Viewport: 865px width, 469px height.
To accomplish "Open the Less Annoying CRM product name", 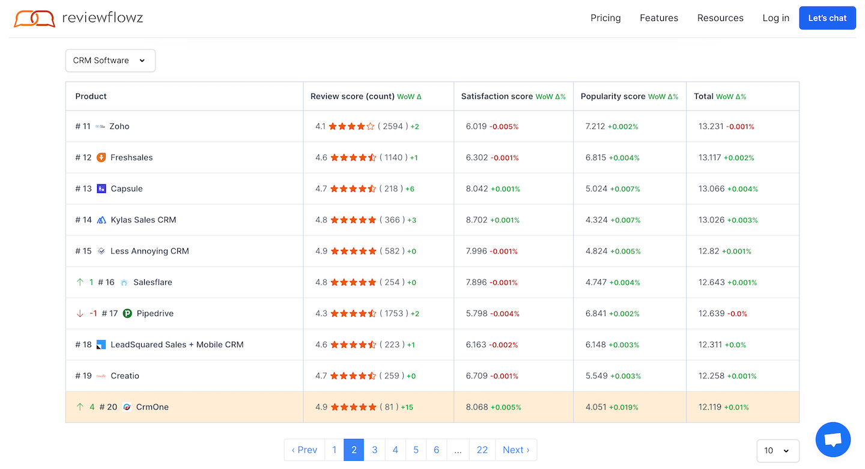I will coord(150,251).
